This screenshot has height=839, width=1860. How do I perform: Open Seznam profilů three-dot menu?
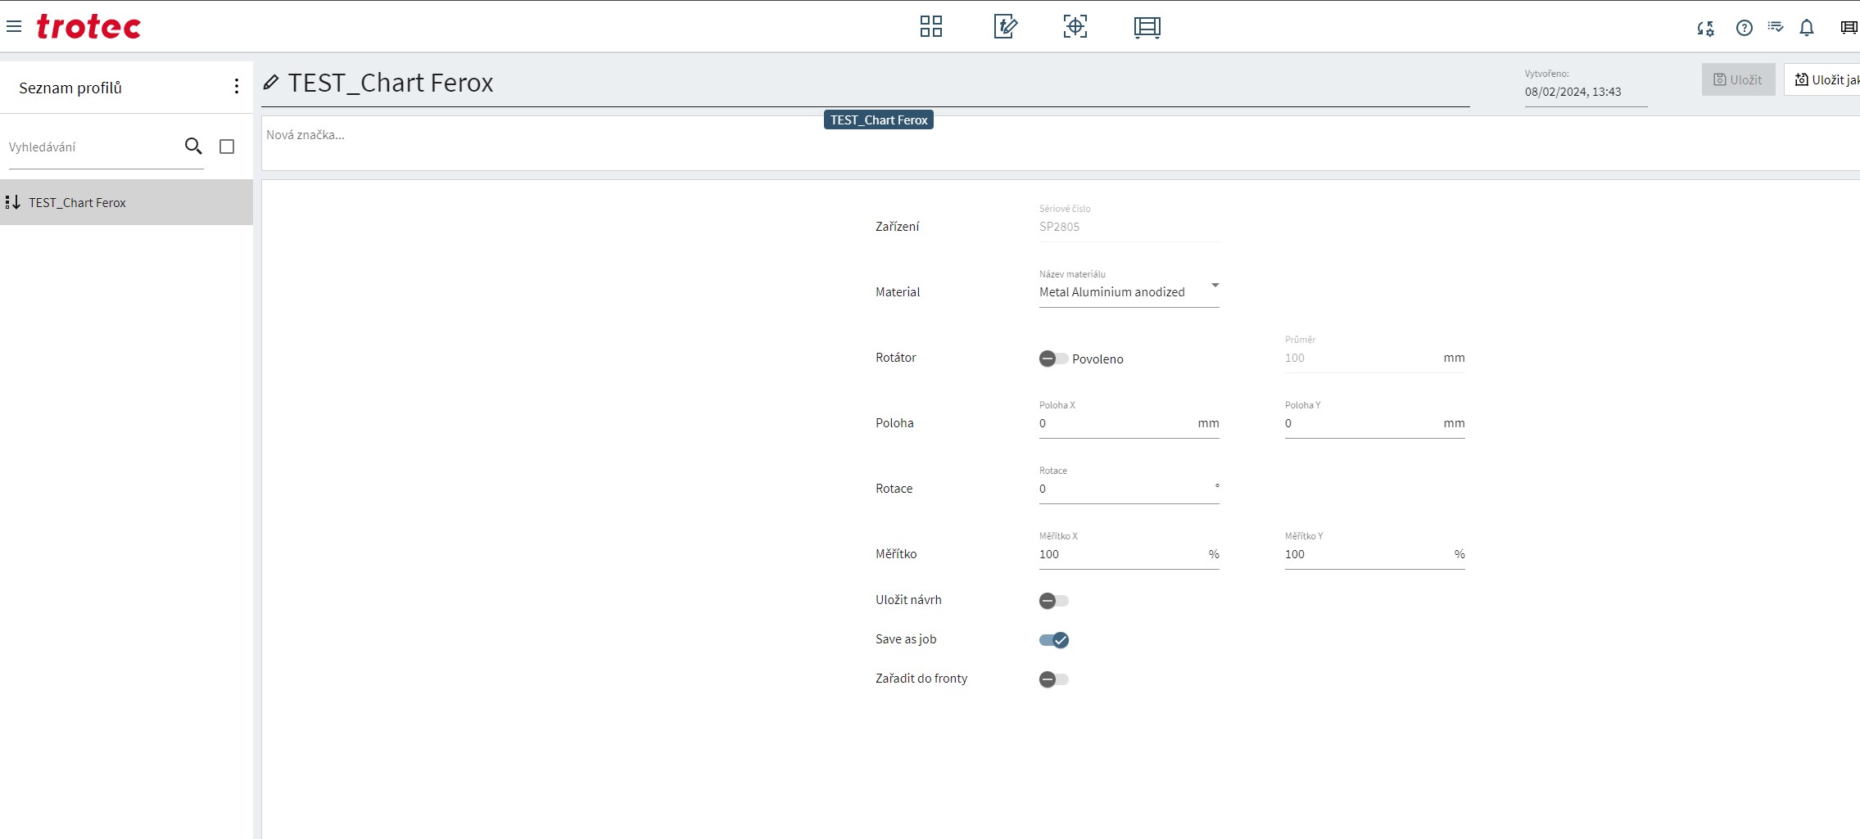click(x=236, y=87)
